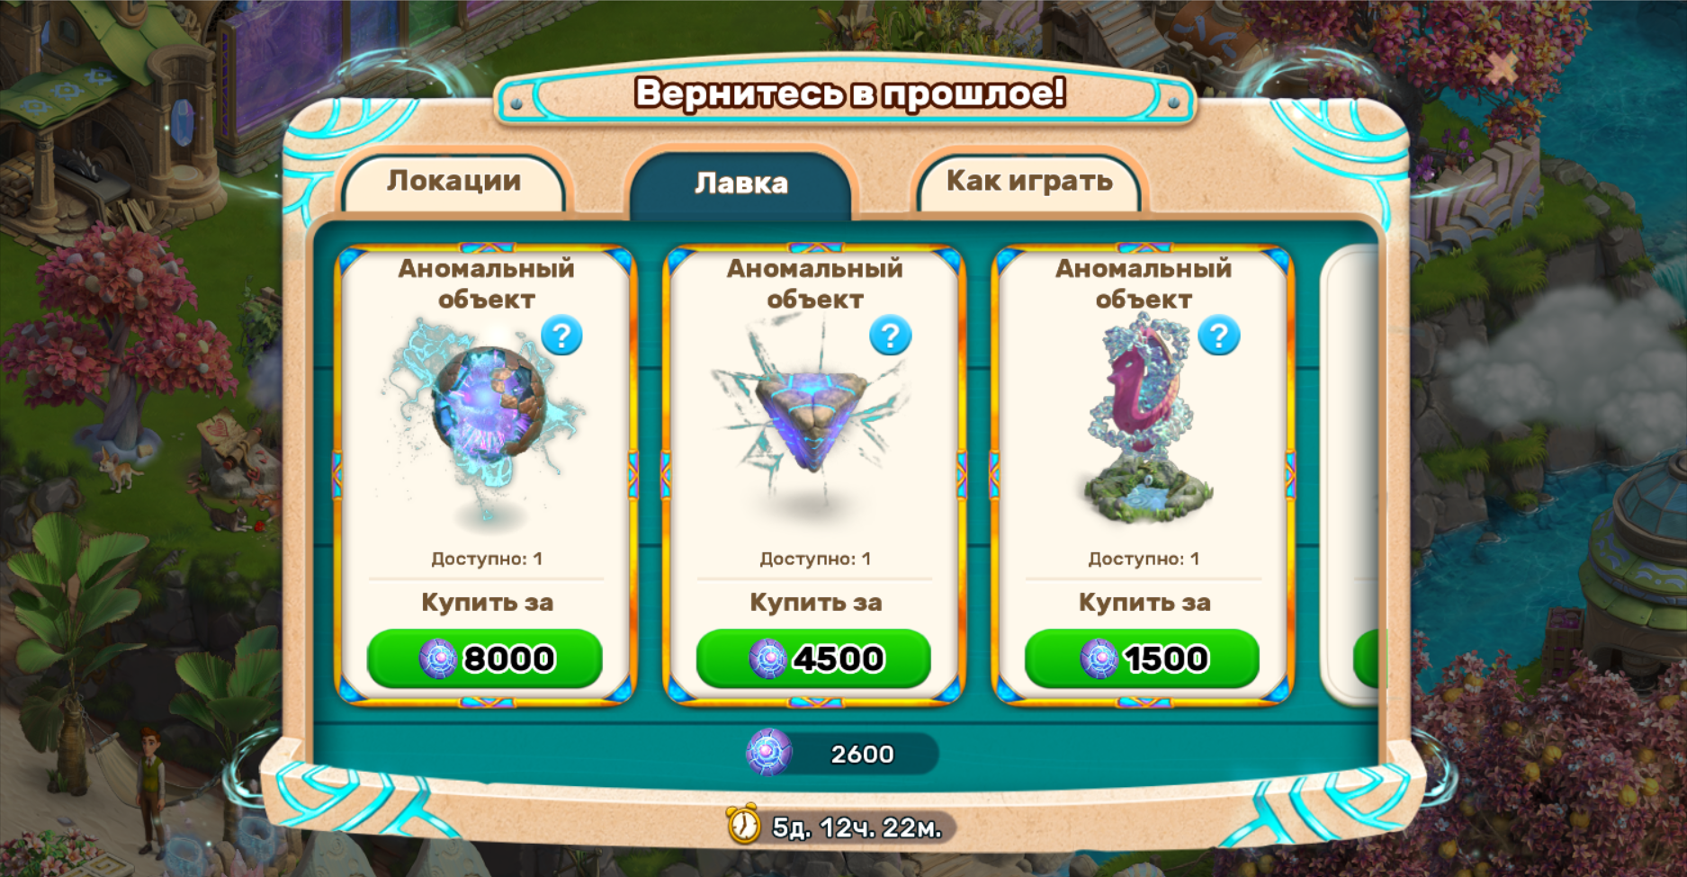Click the 2600 currency balance display

(x=843, y=753)
